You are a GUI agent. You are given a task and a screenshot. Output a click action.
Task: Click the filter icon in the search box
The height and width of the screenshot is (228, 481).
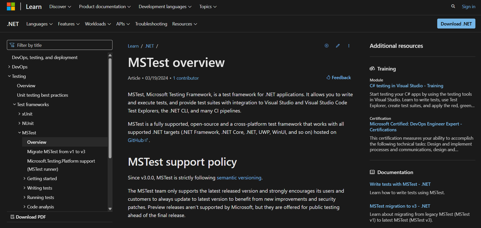(x=12, y=45)
